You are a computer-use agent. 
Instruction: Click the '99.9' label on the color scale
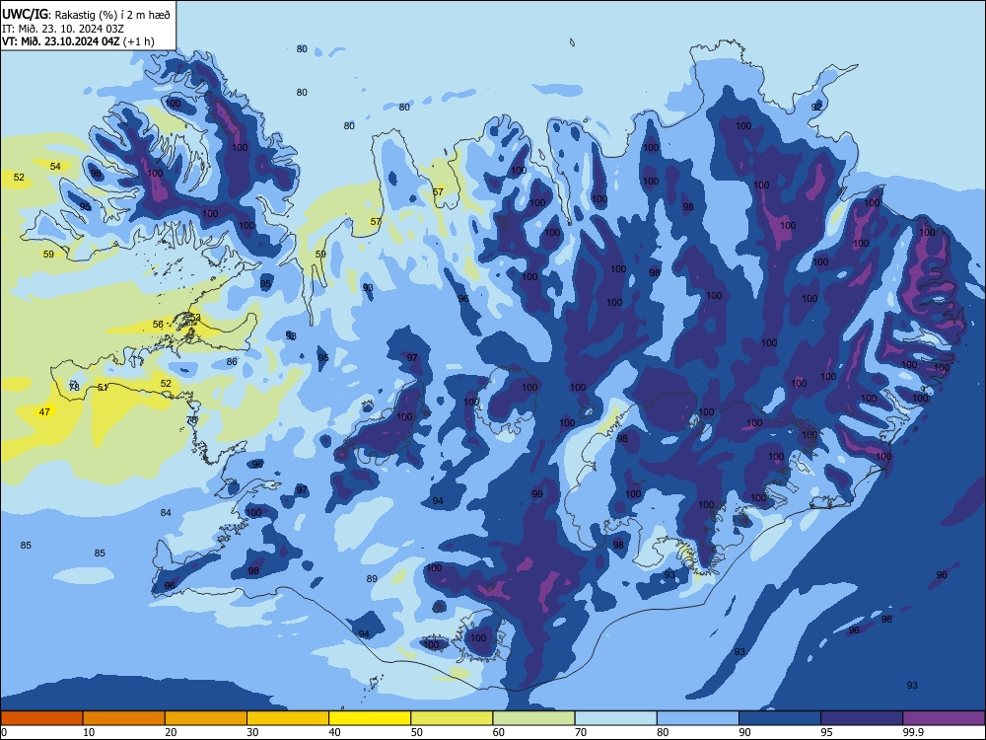913,732
